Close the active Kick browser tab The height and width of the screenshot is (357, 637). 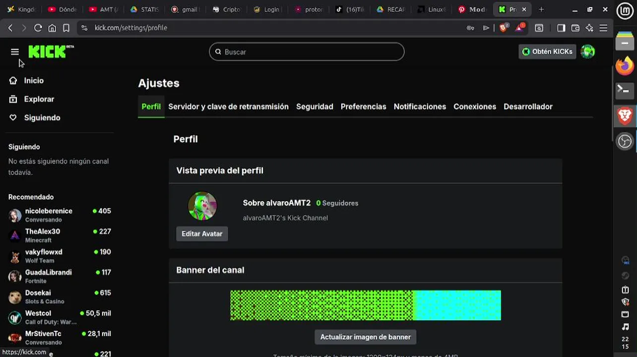(524, 9)
